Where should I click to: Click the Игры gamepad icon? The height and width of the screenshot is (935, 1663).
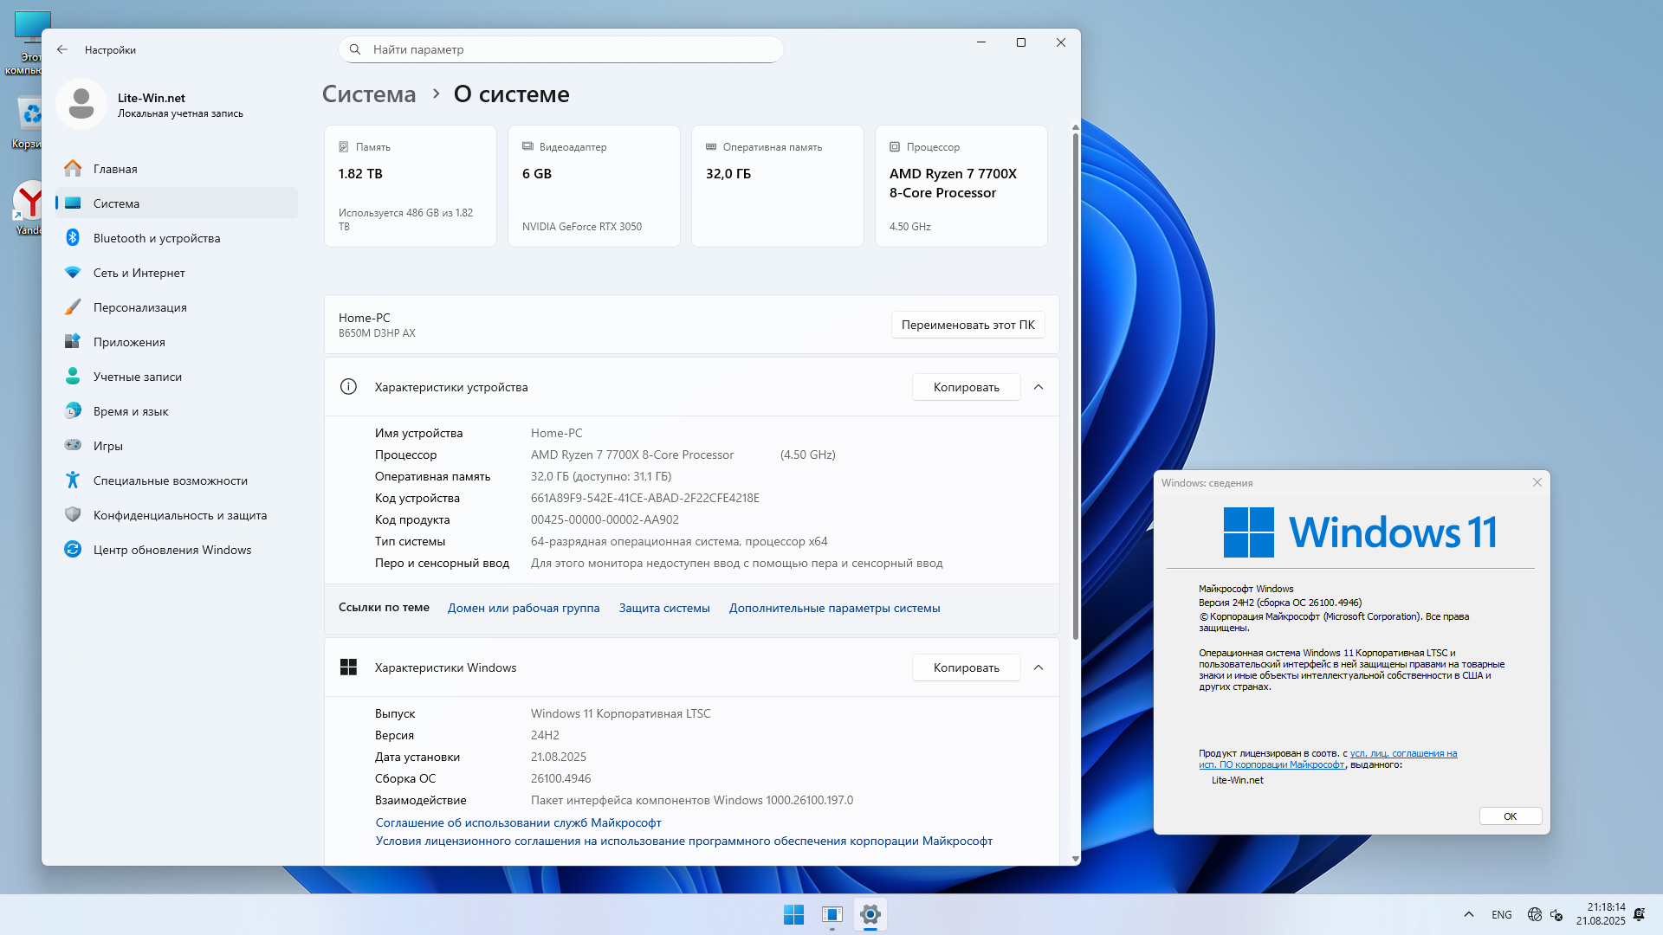73,446
